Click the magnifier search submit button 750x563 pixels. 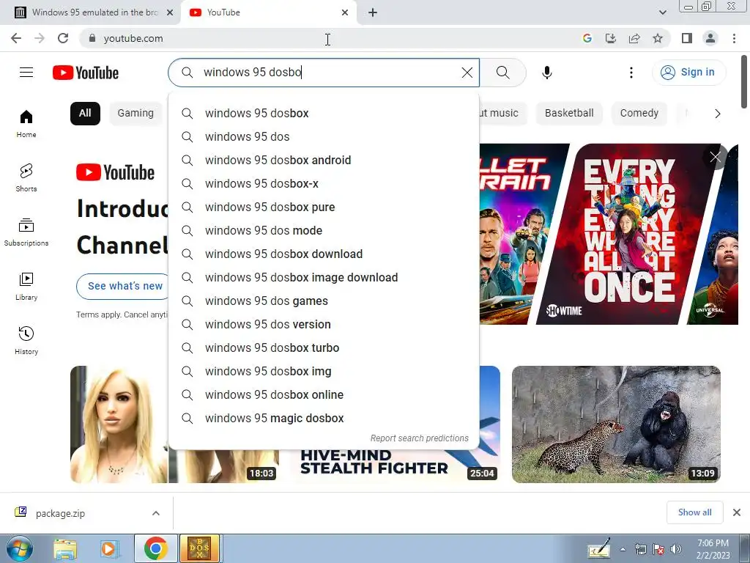(x=502, y=73)
